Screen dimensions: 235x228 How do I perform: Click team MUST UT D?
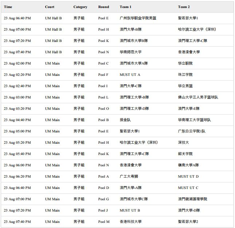coord(188,176)
